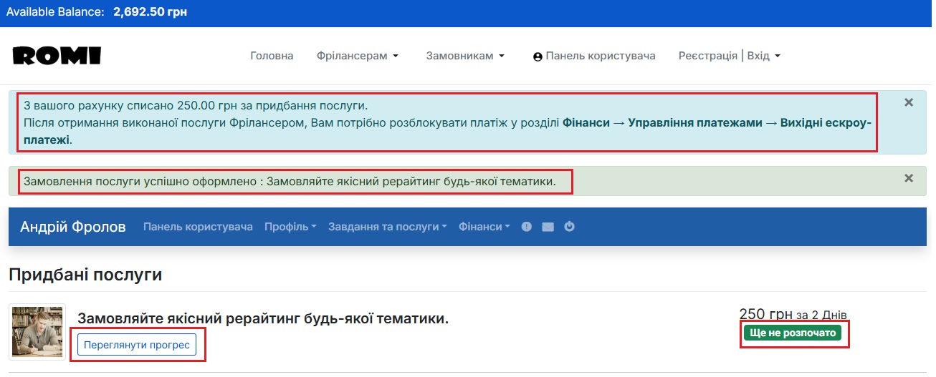Expand the Реєстрація | Вхід dropdown
Viewport: 936px width, 377px height.
pyautogui.click(x=730, y=56)
